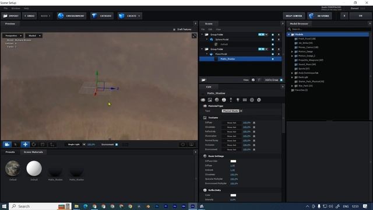Viewport: 373px width, 210px height.
Task: Click the View sphere icon in Scene panel
Action: click(x=253, y=80)
